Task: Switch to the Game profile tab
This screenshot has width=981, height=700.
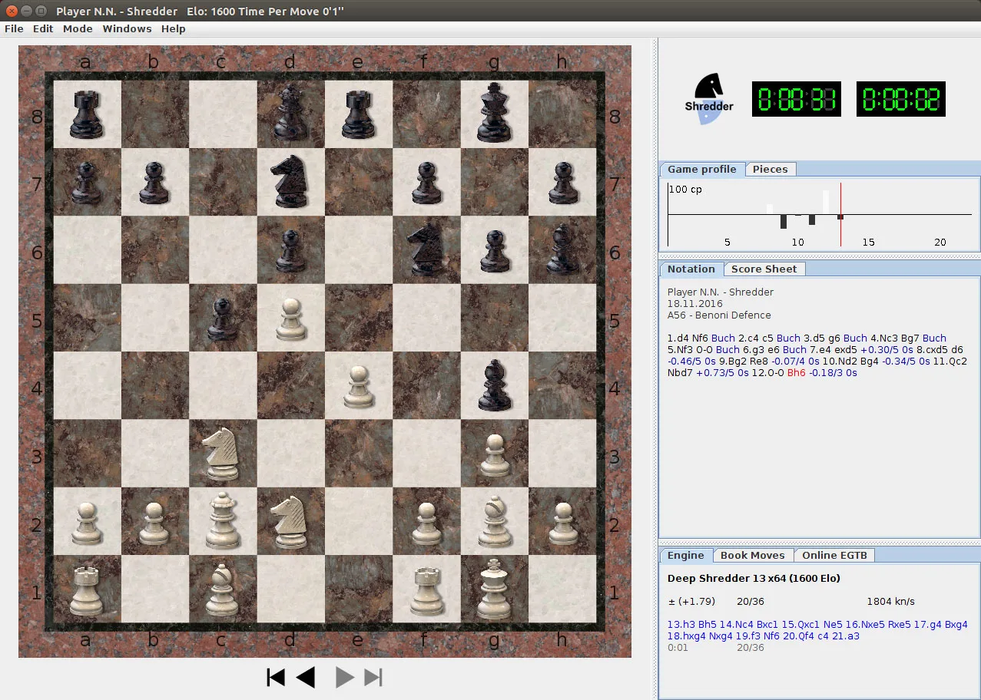Action: point(701,170)
